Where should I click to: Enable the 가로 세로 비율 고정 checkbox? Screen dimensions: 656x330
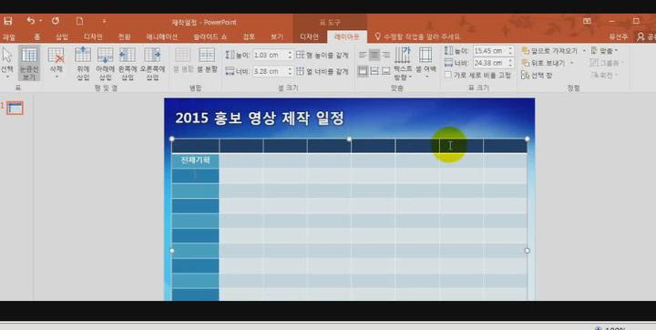448,75
